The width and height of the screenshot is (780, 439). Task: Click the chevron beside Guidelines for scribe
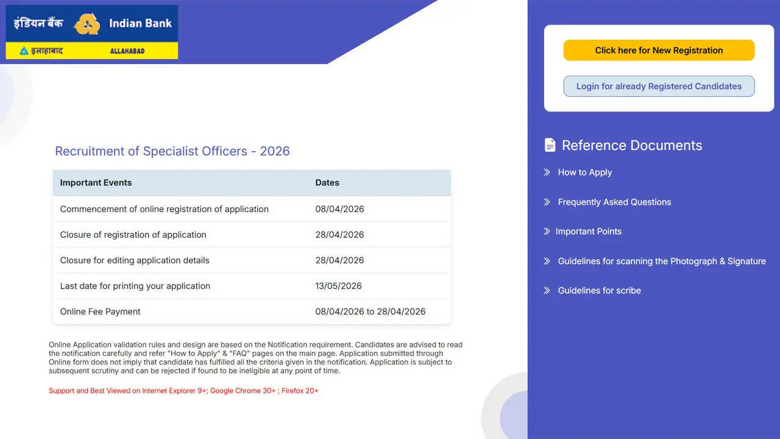click(547, 291)
